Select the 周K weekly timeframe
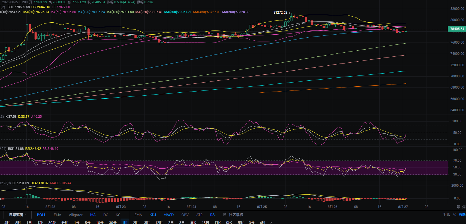 pos(193,222)
